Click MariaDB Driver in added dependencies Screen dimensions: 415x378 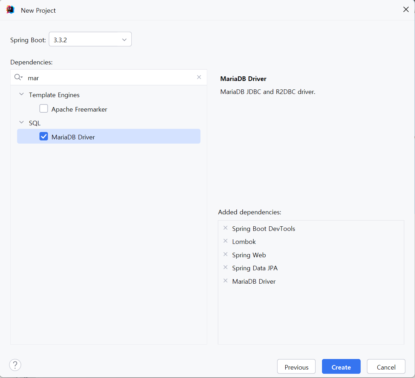(x=254, y=282)
